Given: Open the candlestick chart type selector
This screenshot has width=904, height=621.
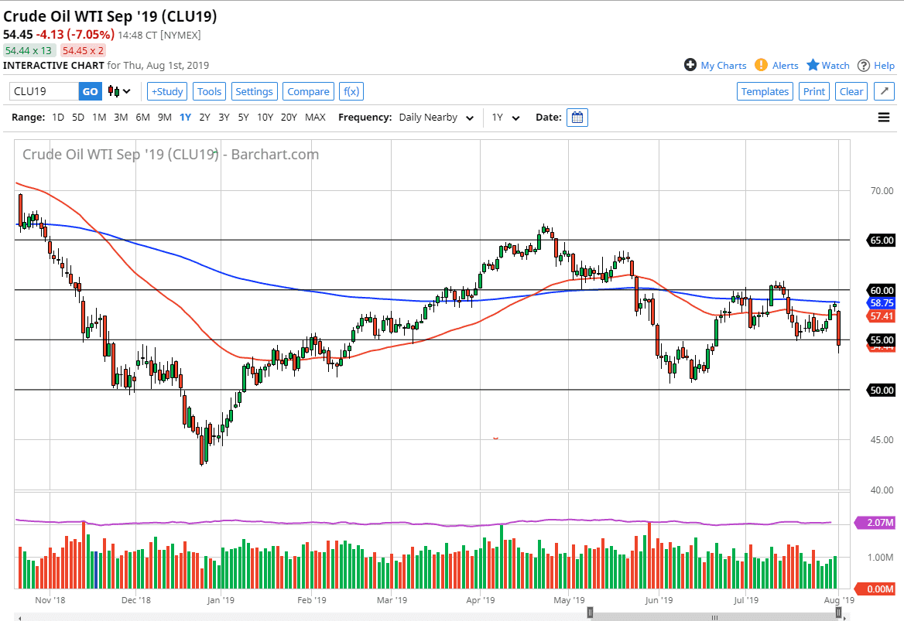Looking at the screenshot, I should (119, 91).
